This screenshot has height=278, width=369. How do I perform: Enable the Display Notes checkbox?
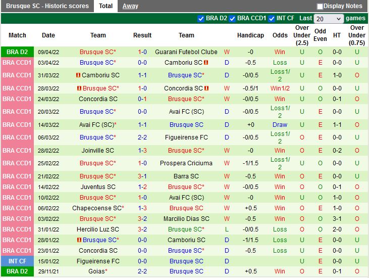320,7
